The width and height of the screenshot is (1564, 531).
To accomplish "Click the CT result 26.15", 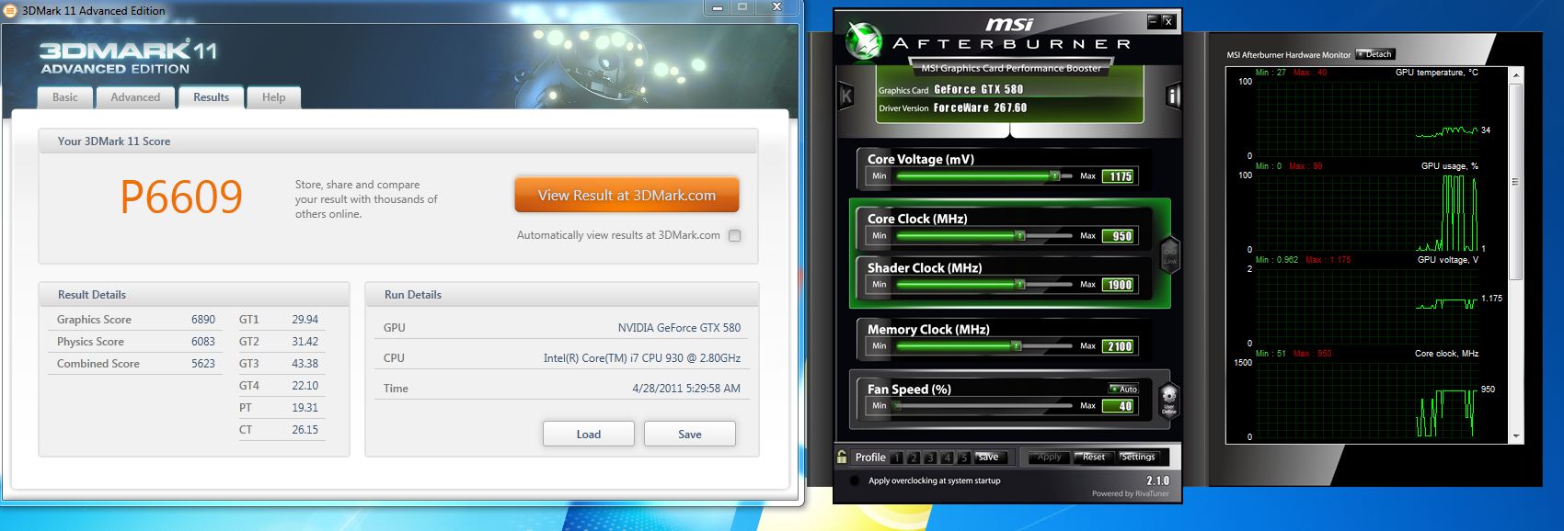I will click(305, 430).
